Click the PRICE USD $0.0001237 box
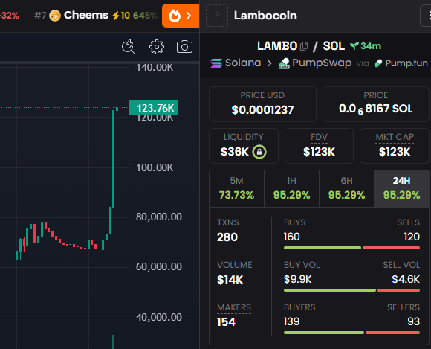 [x=262, y=104]
